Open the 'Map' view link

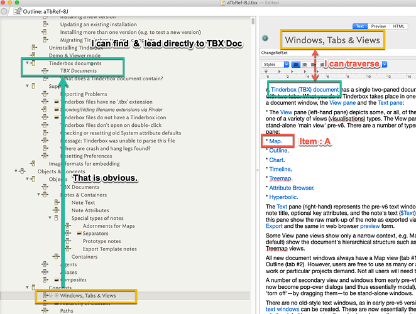275,141
